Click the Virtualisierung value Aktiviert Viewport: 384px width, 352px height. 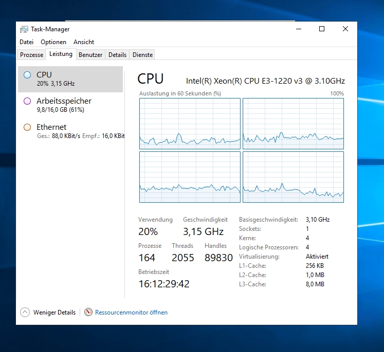pos(317,257)
